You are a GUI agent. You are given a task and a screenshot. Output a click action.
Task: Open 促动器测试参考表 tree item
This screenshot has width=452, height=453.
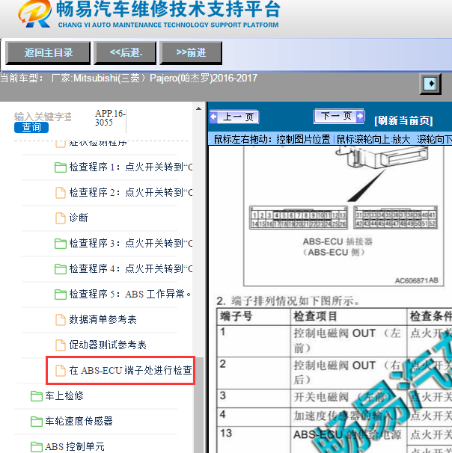[108, 345]
